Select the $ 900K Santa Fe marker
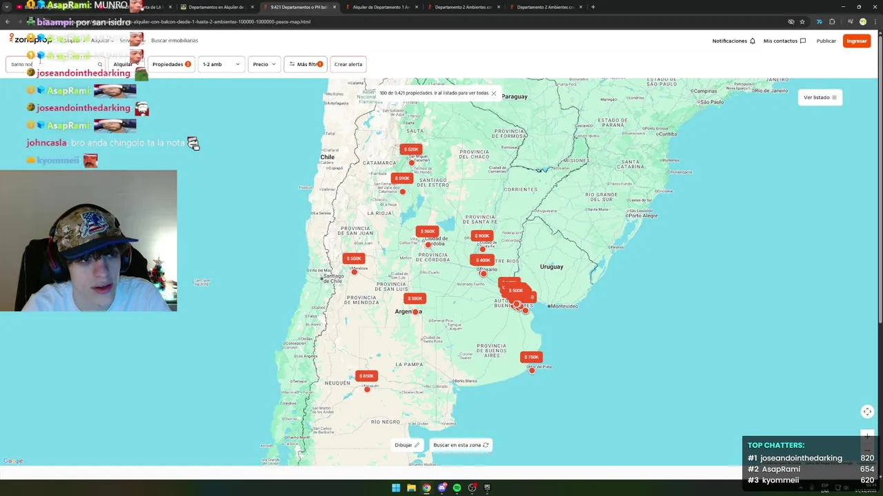The image size is (883, 496). 482,236
